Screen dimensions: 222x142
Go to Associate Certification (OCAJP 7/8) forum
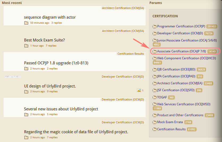click(x=182, y=51)
